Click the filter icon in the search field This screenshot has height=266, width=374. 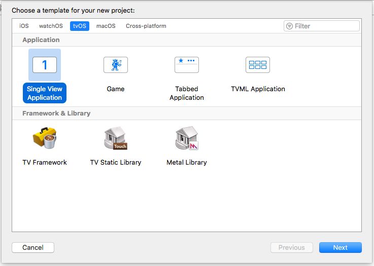point(289,26)
